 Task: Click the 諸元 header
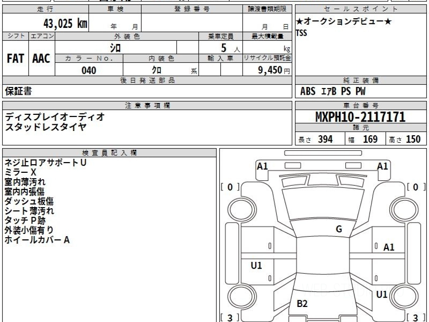coord(361,128)
